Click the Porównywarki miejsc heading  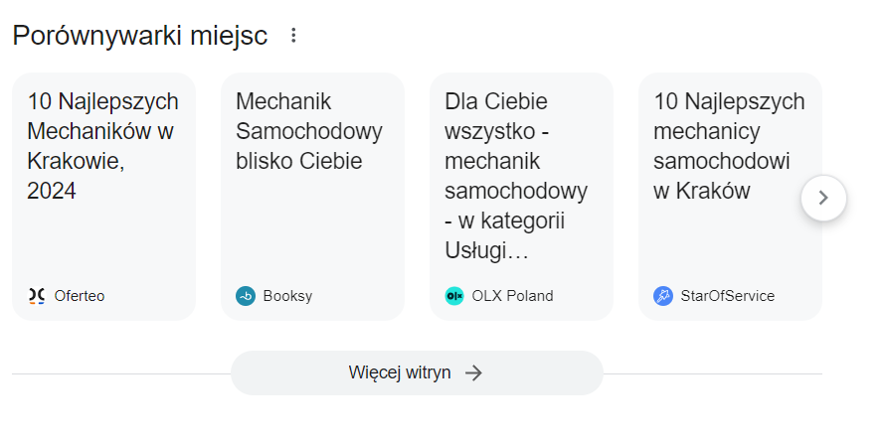click(140, 36)
